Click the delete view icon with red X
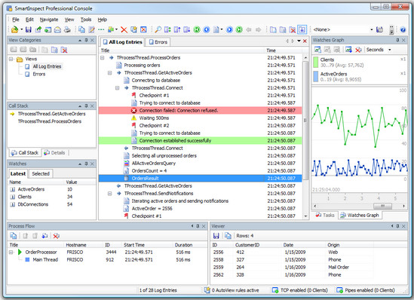The width and height of the screenshot is (414, 300). (x=293, y=29)
